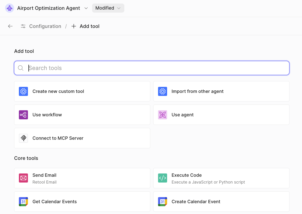Screen dimensions: 302x214
Task: Click the Configuration sliders icon
Action: click(x=23, y=26)
